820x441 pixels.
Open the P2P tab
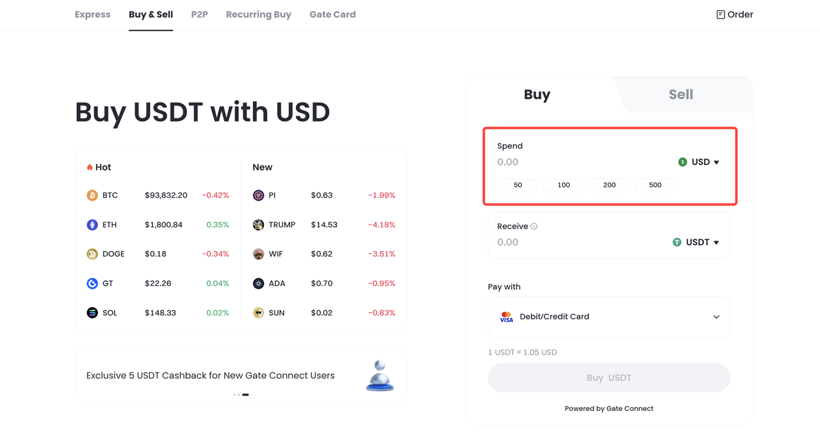tap(199, 15)
